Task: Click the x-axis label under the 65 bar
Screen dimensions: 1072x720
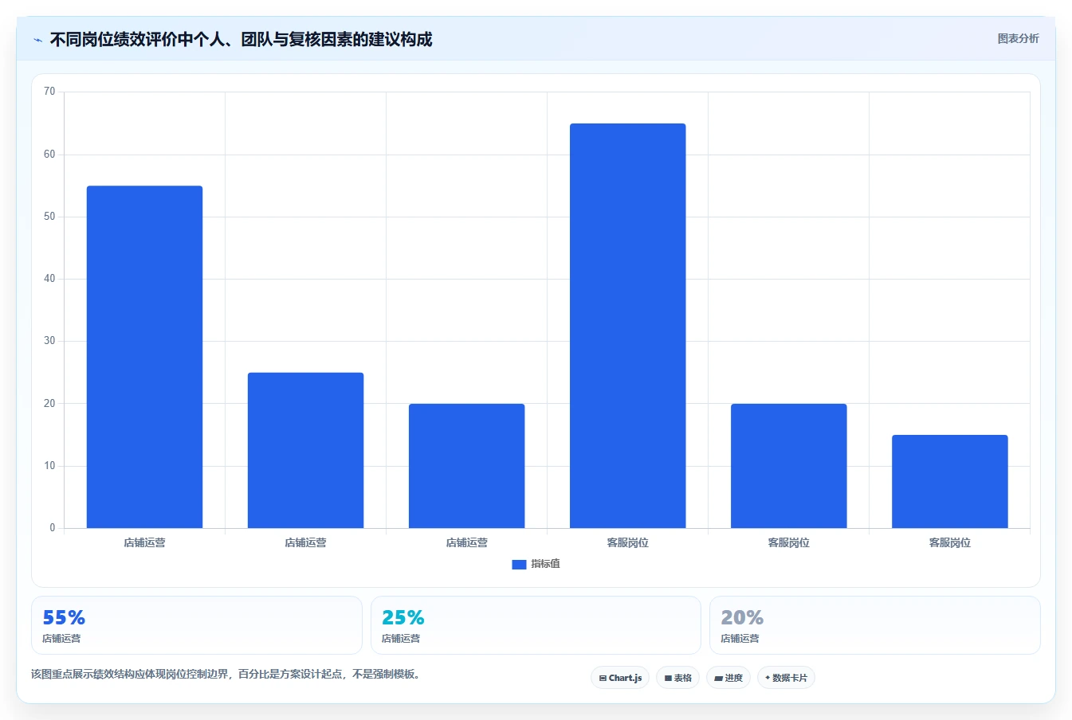Action: [x=627, y=542]
